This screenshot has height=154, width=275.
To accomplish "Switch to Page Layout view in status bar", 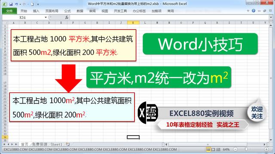I will (213, 149).
